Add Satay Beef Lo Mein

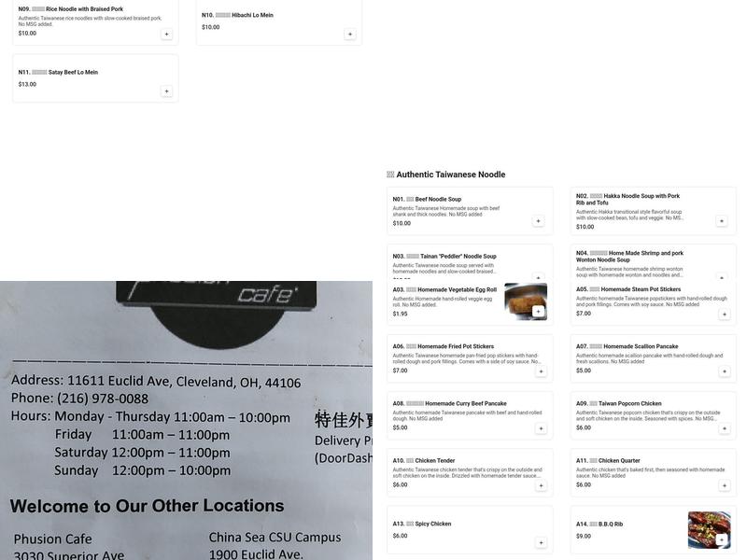coord(165,90)
